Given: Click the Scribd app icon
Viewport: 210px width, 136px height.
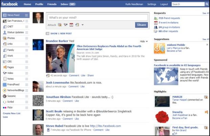Looking at the screenshot, I should [x=5, y=102].
